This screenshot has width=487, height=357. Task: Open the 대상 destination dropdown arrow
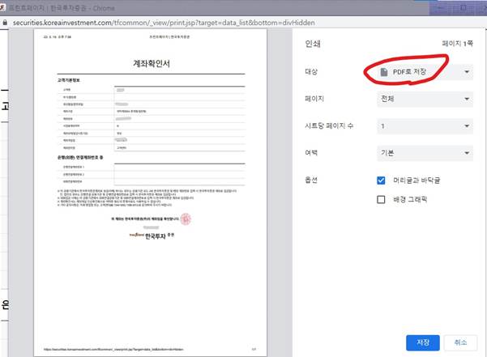pyautogui.click(x=467, y=73)
